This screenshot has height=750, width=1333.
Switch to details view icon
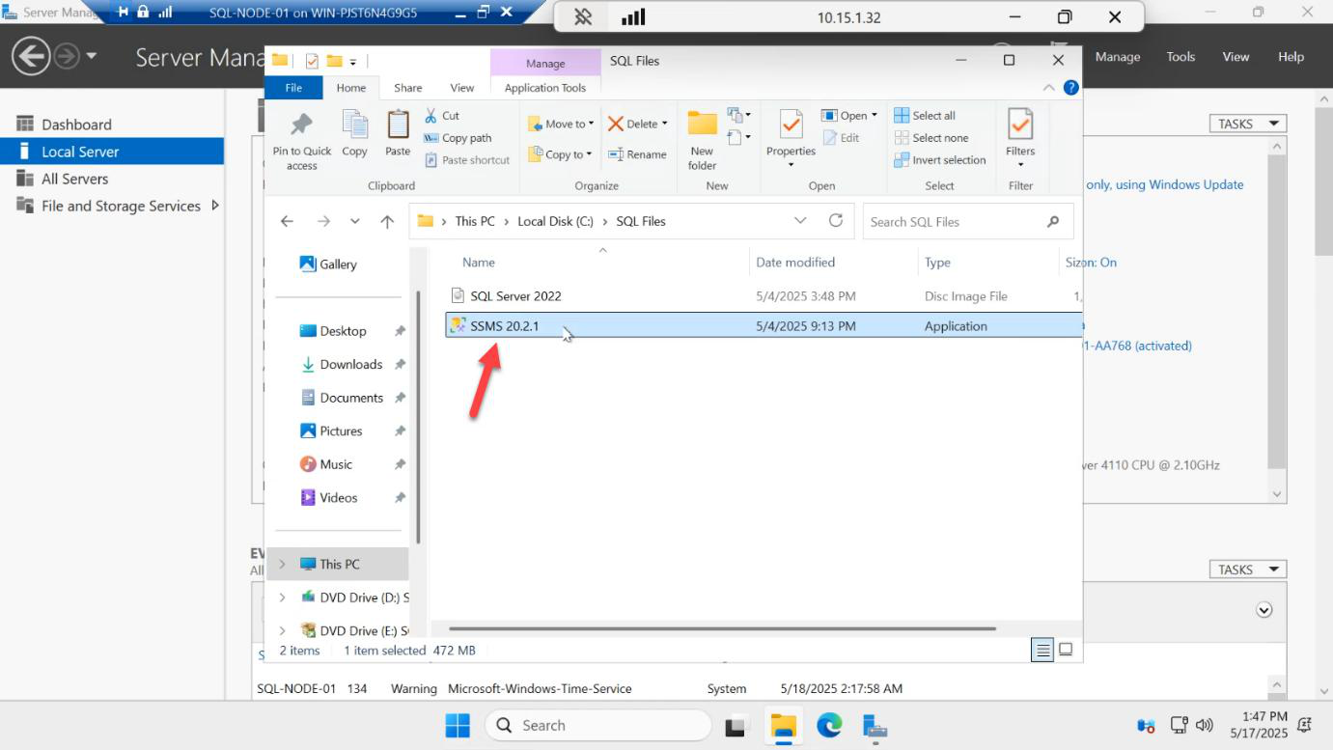(x=1042, y=650)
